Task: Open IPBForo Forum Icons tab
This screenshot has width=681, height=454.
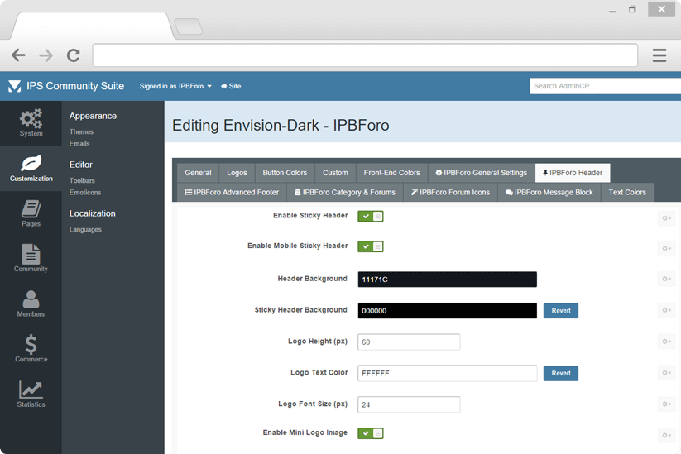Action: 450,193
